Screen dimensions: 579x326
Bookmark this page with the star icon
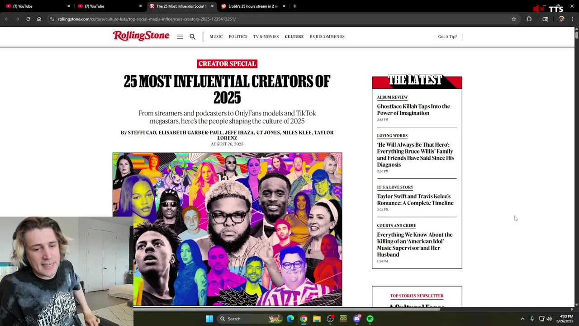tap(514, 19)
